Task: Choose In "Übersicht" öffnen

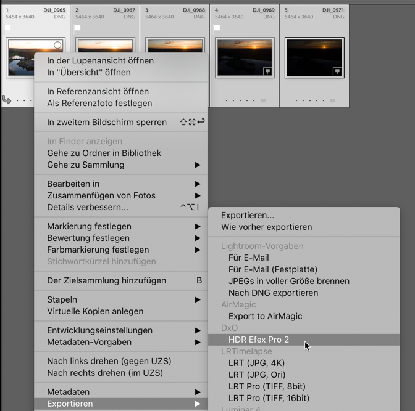Action: pos(121,72)
